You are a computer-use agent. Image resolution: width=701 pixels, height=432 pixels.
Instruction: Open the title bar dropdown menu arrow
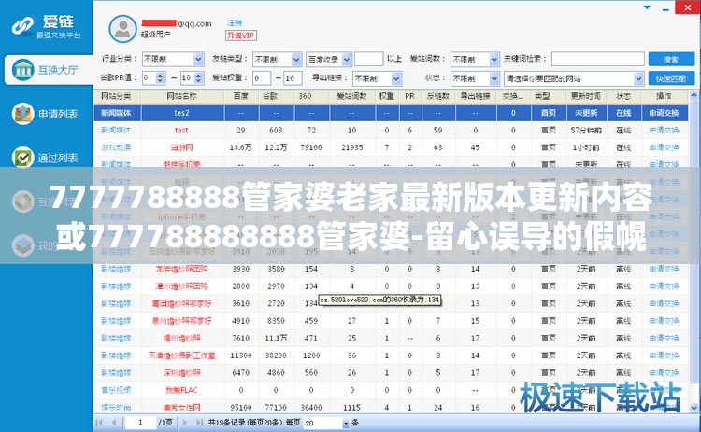point(647,7)
